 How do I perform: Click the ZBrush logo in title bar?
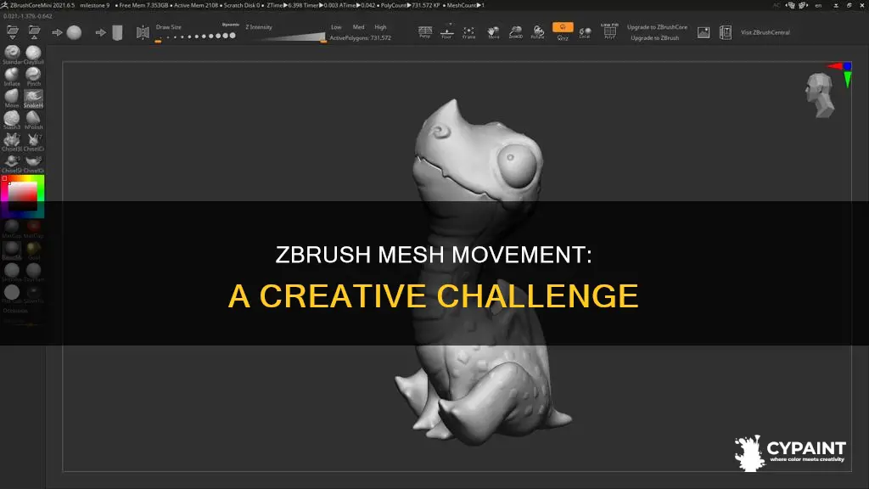pyautogui.click(x=4, y=5)
